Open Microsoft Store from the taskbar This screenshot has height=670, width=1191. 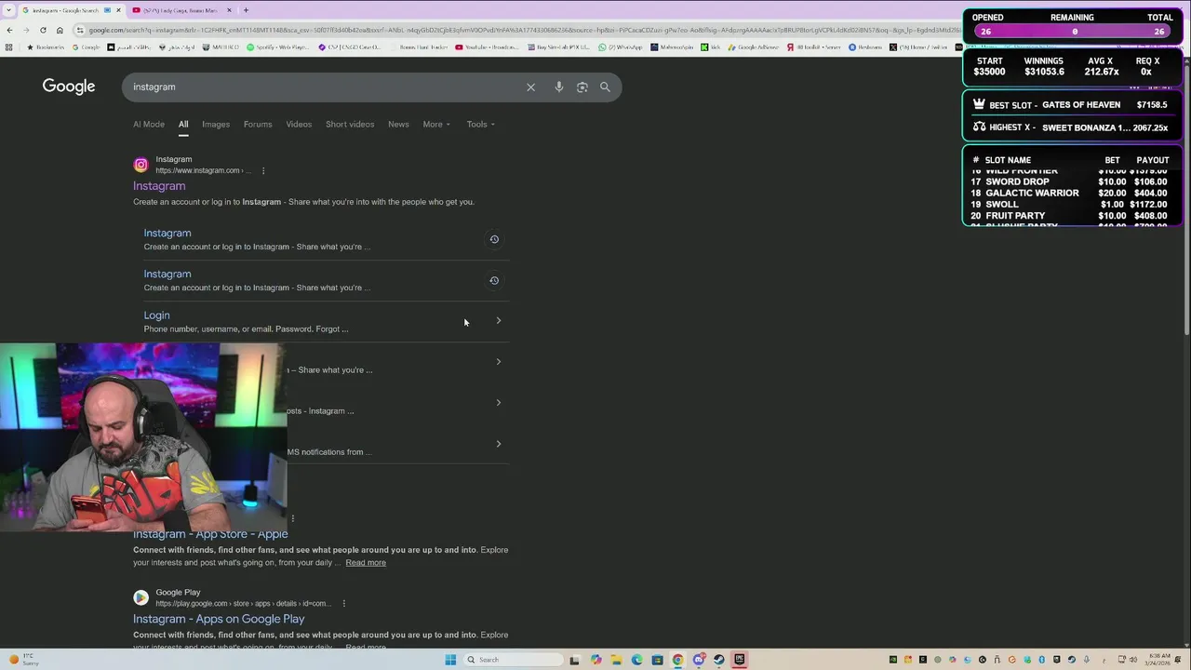click(657, 660)
